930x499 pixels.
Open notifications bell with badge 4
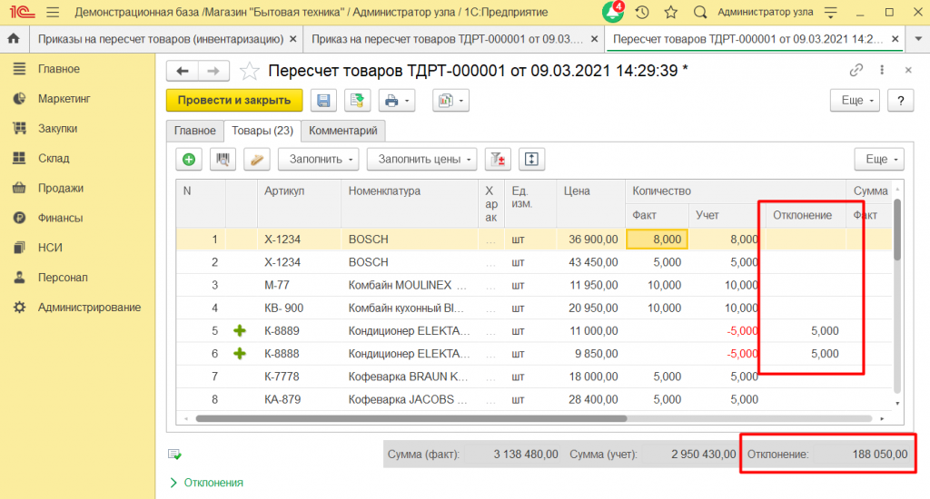click(613, 12)
